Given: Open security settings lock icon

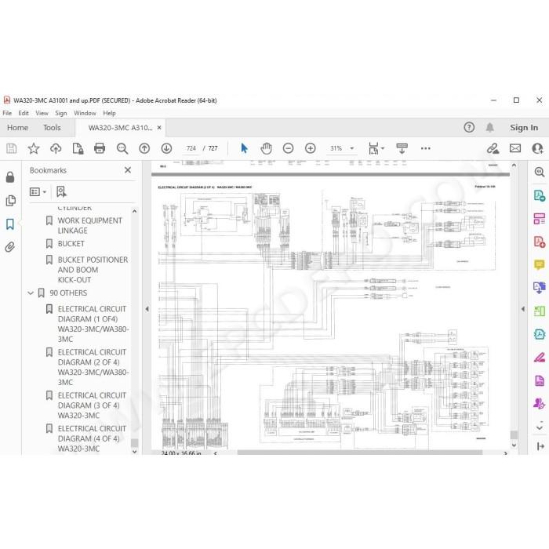Looking at the screenshot, I should (x=10, y=177).
